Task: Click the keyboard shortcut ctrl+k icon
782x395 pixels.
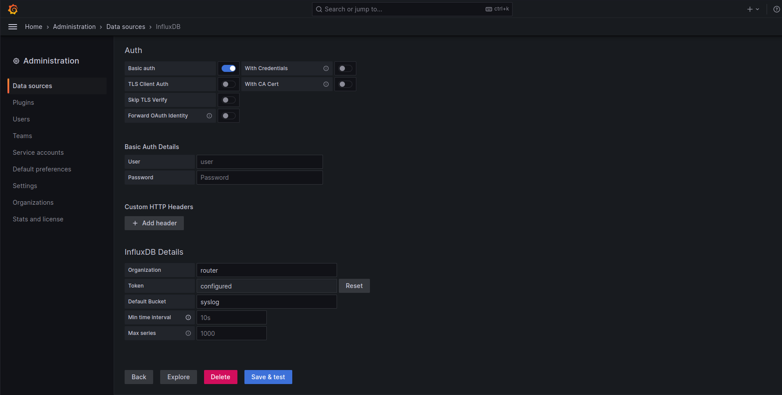Action: 489,9
